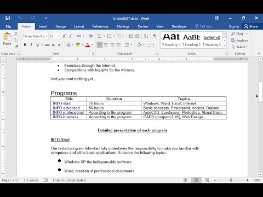Open the References tab
The width and height of the screenshot is (263, 197).
[100, 26]
